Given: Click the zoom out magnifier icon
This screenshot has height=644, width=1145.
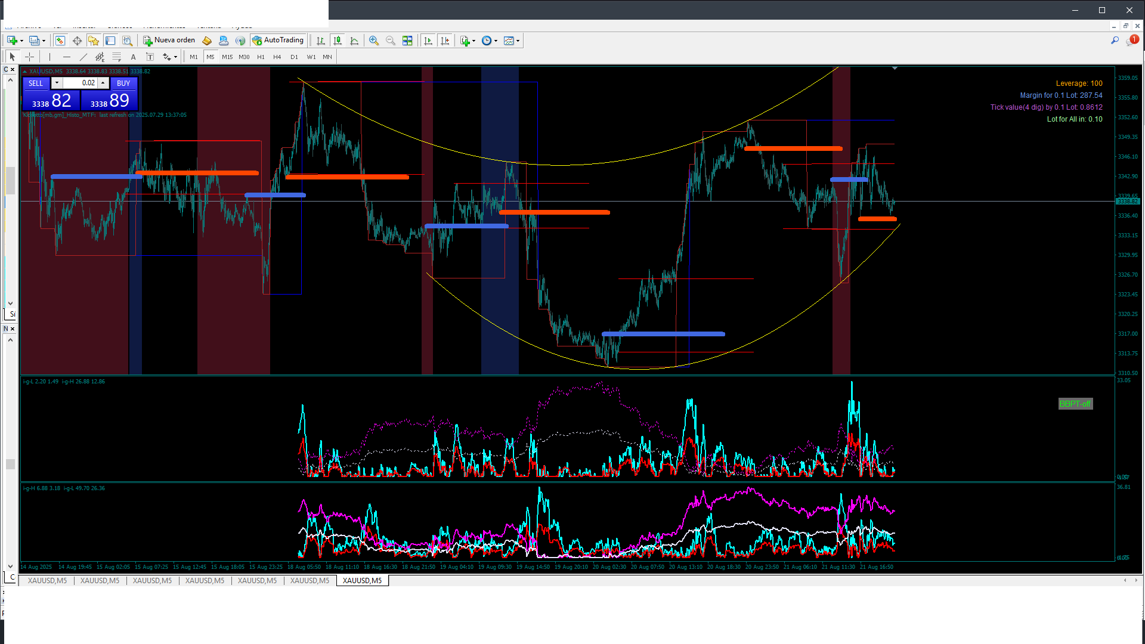Looking at the screenshot, I should pyautogui.click(x=391, y=41).
